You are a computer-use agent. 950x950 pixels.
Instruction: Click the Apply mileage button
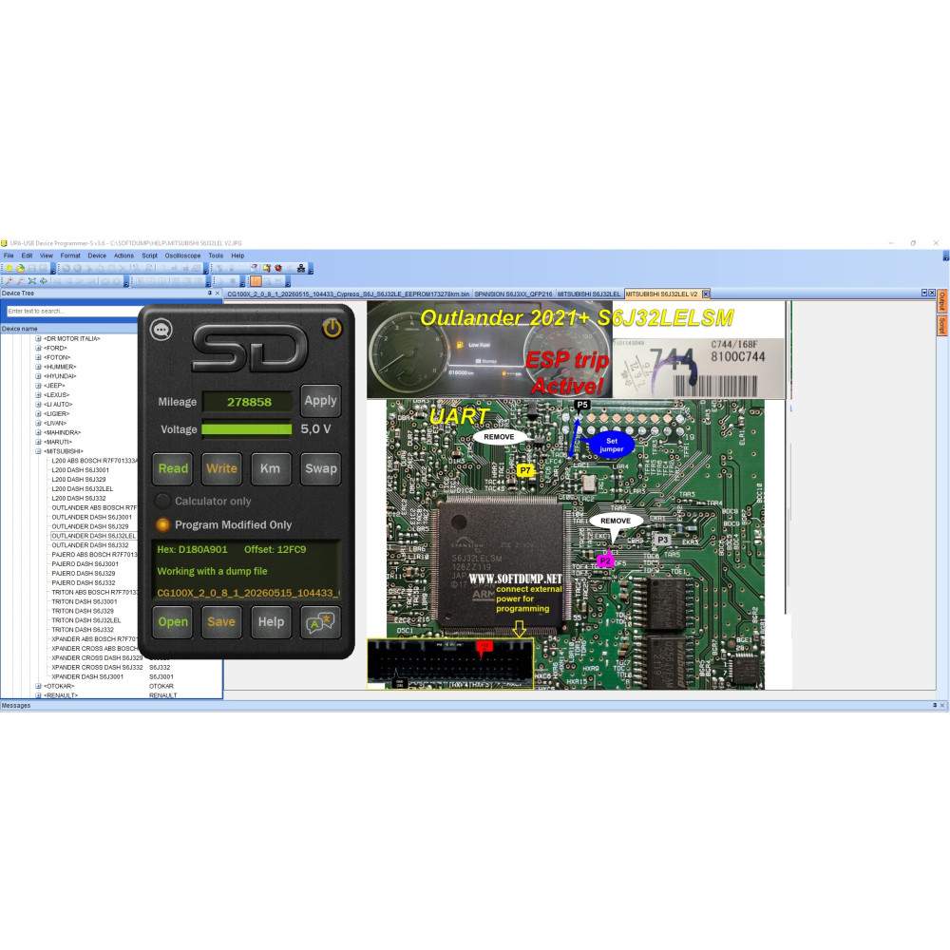coord(320,401)
